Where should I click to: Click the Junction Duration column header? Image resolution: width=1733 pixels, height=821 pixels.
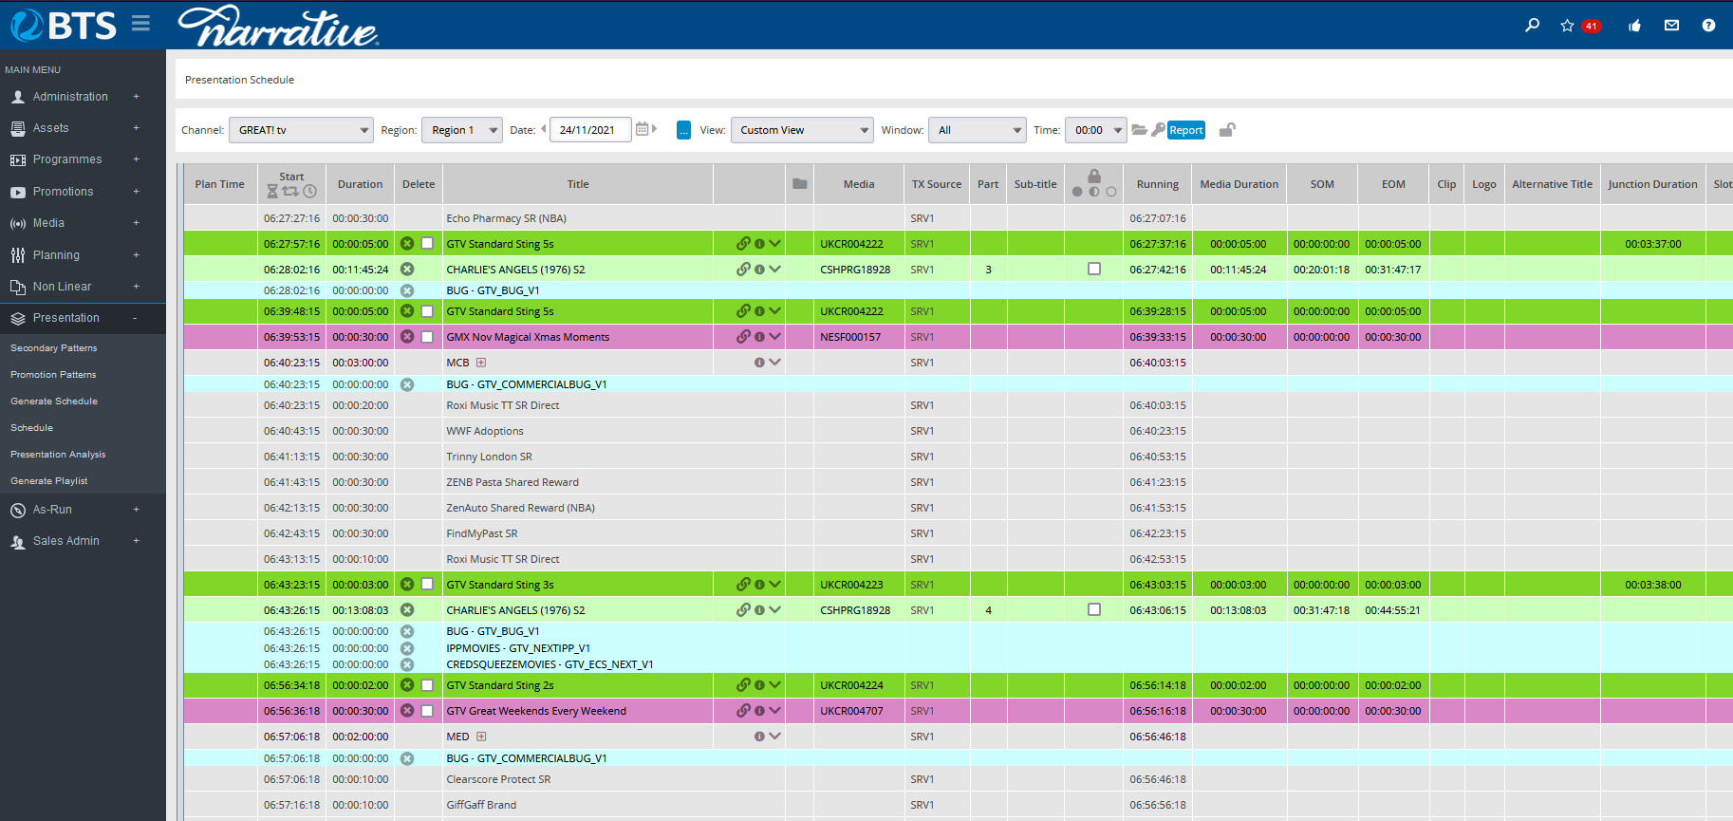click(1652, 184)
